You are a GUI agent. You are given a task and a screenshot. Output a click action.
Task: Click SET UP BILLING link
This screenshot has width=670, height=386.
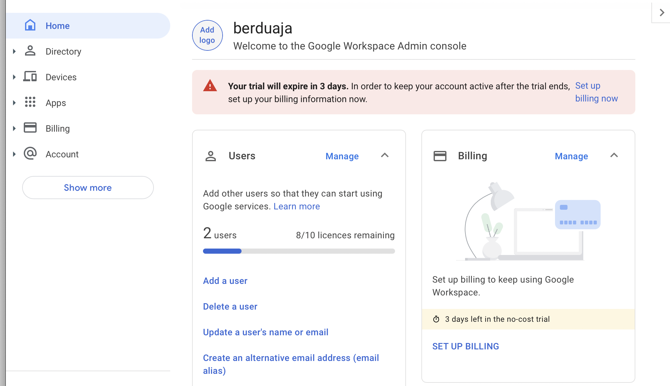[x=465, y=346]
